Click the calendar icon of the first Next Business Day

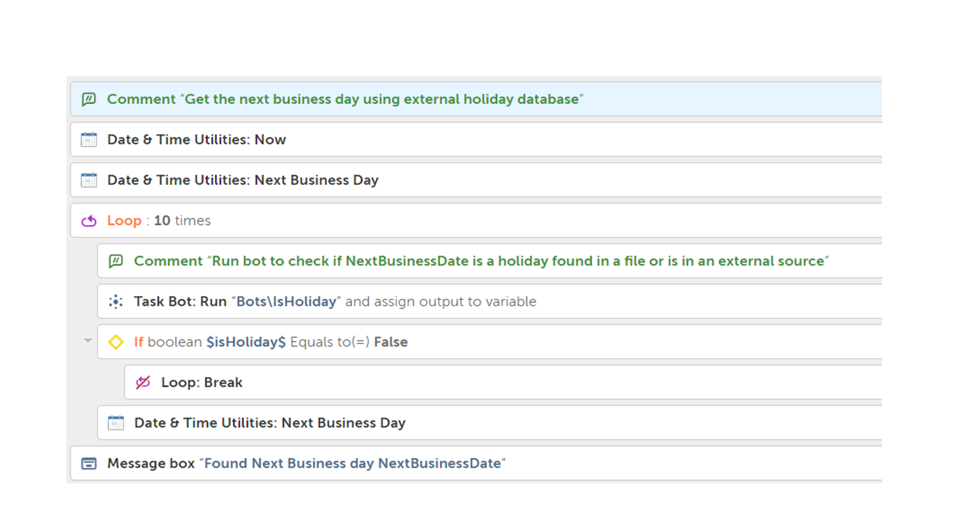89,180
